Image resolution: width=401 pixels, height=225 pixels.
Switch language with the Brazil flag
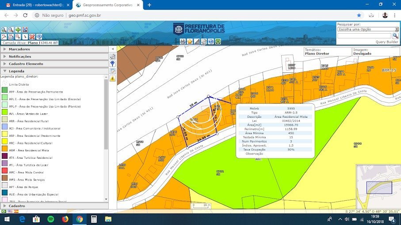tap(4, 211)
